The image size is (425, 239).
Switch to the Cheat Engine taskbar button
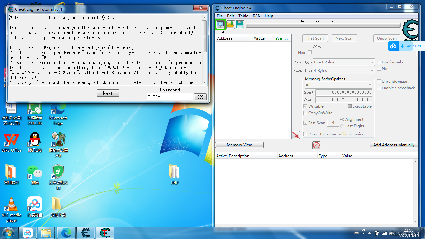85,233
